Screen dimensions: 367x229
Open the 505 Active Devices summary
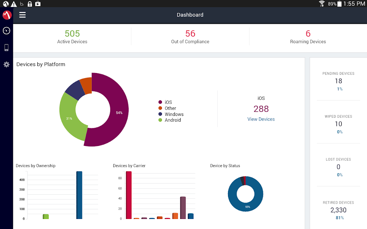point(72,37)
